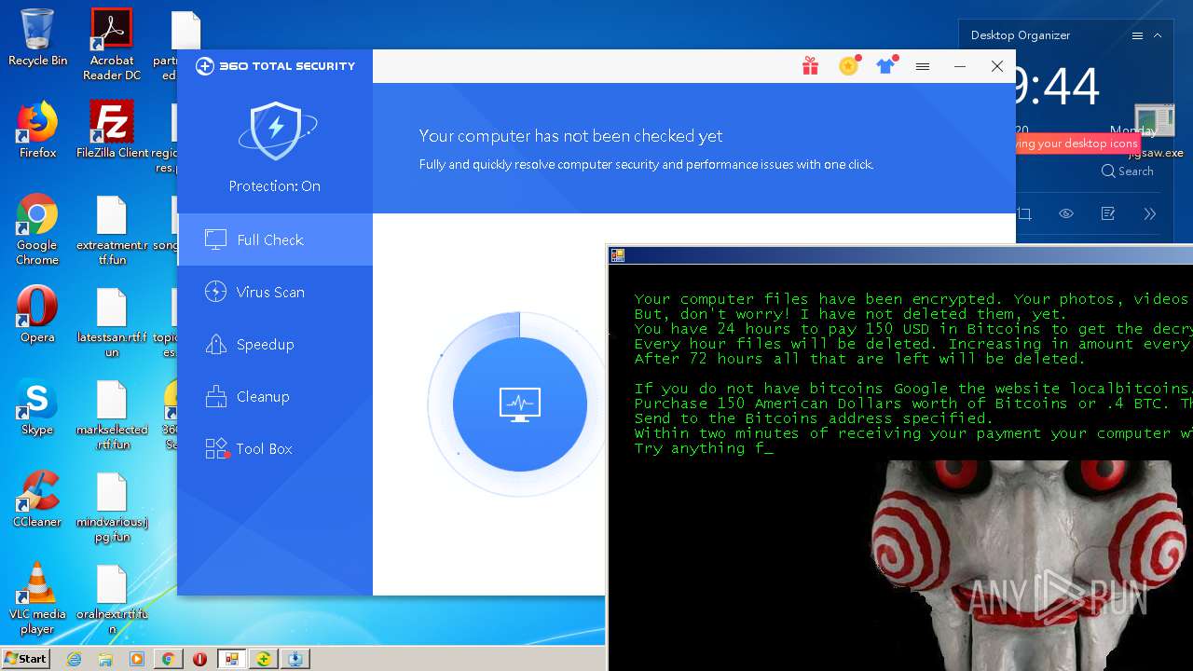The width and height of the screenshot is (1193, 671).
Task: Open the t-shirt theme icon
Action: [885, 65]
